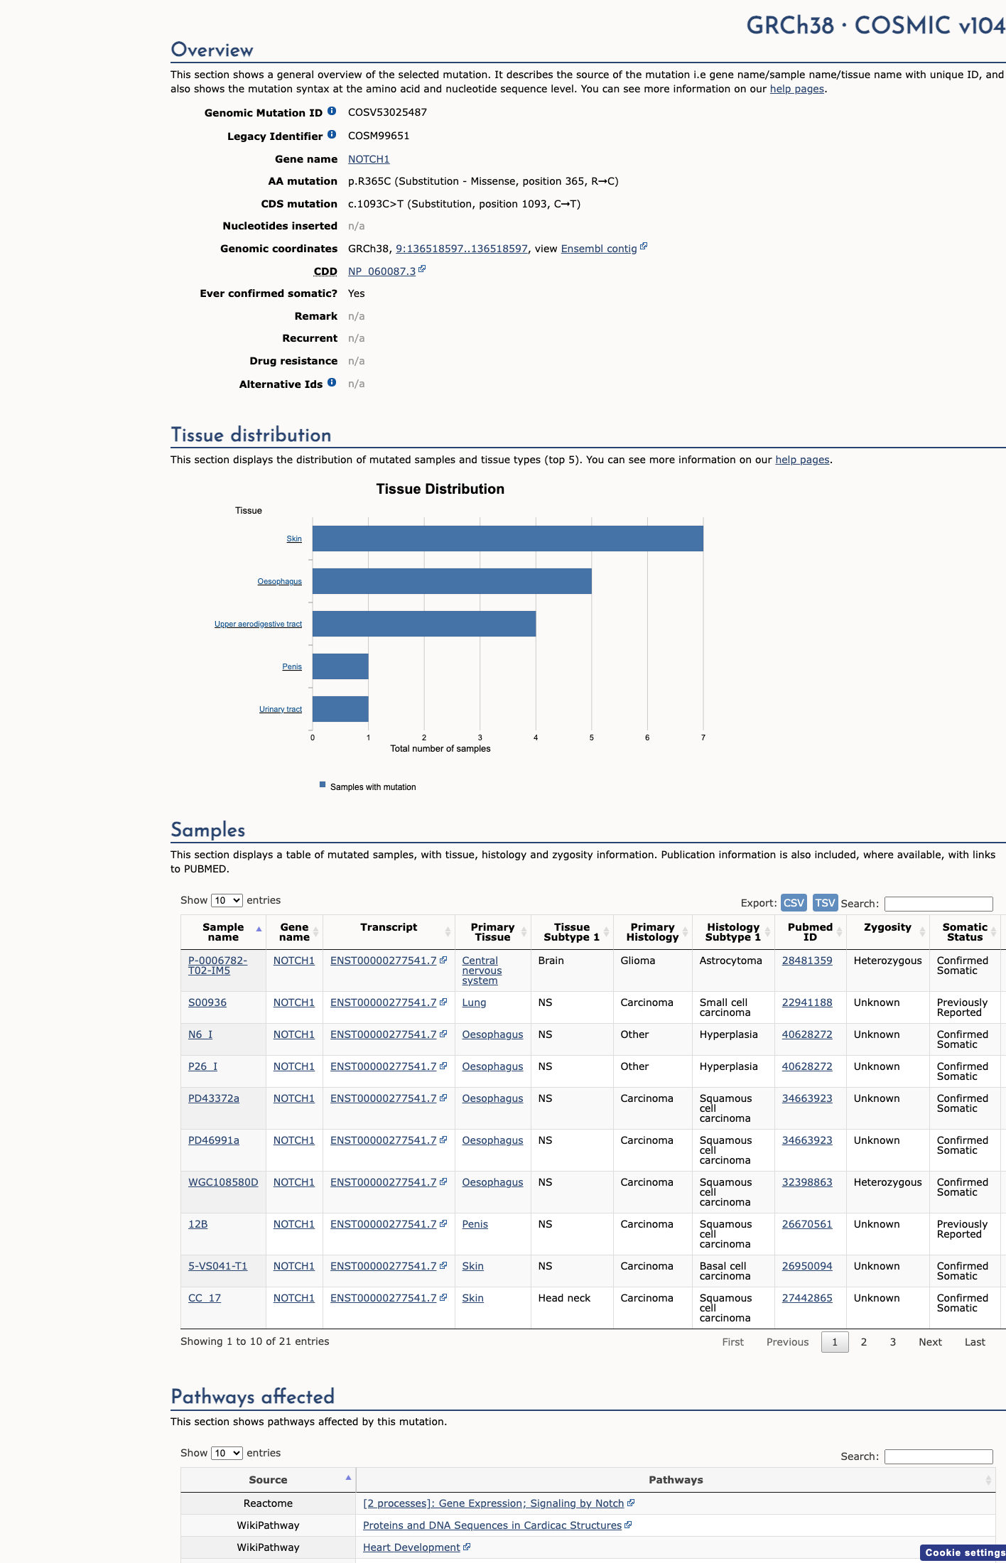Open Pubmed ID 22941188
The height and width of the screenshot is (1563, 1006).
807,1002
